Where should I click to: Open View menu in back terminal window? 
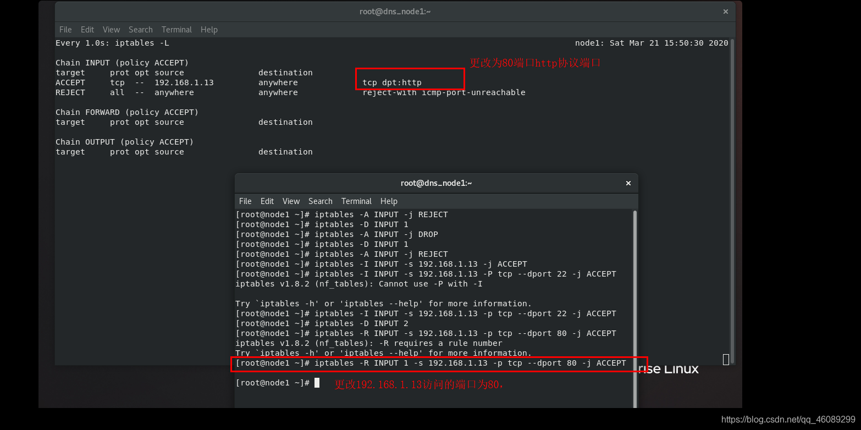111,30
